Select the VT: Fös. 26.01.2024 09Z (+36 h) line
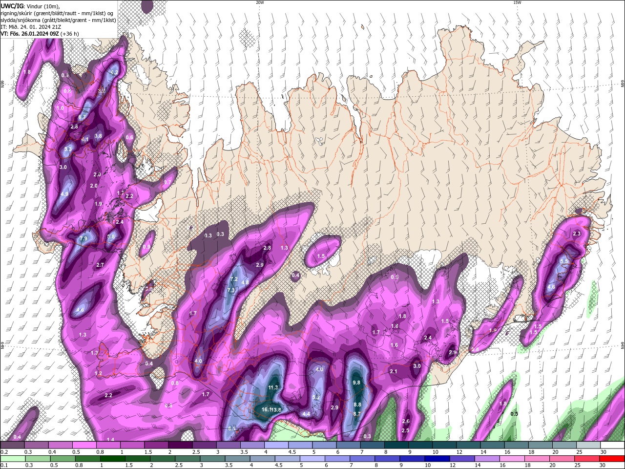This screenshot has height=469, width=625. coord(40,34)
